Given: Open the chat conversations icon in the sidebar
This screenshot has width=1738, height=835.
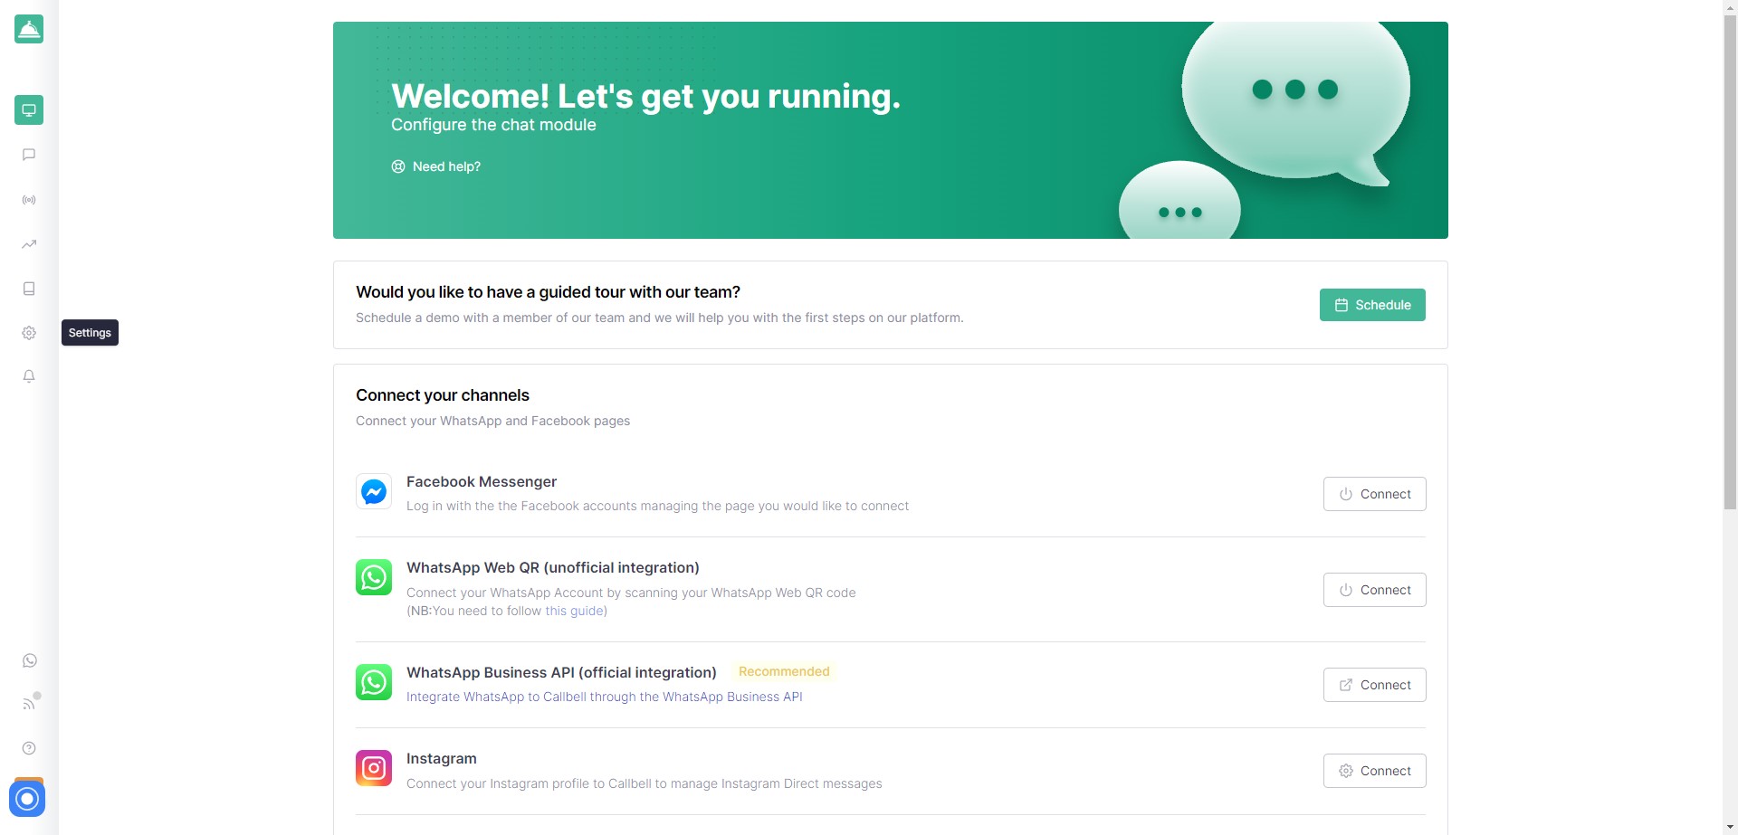Looking at the screenshot, I should click(x=29, y=155).
